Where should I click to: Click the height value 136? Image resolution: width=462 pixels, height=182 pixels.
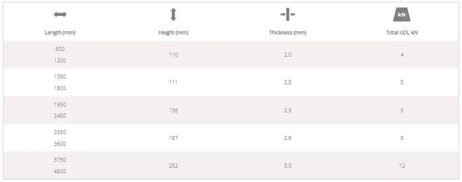173,110
